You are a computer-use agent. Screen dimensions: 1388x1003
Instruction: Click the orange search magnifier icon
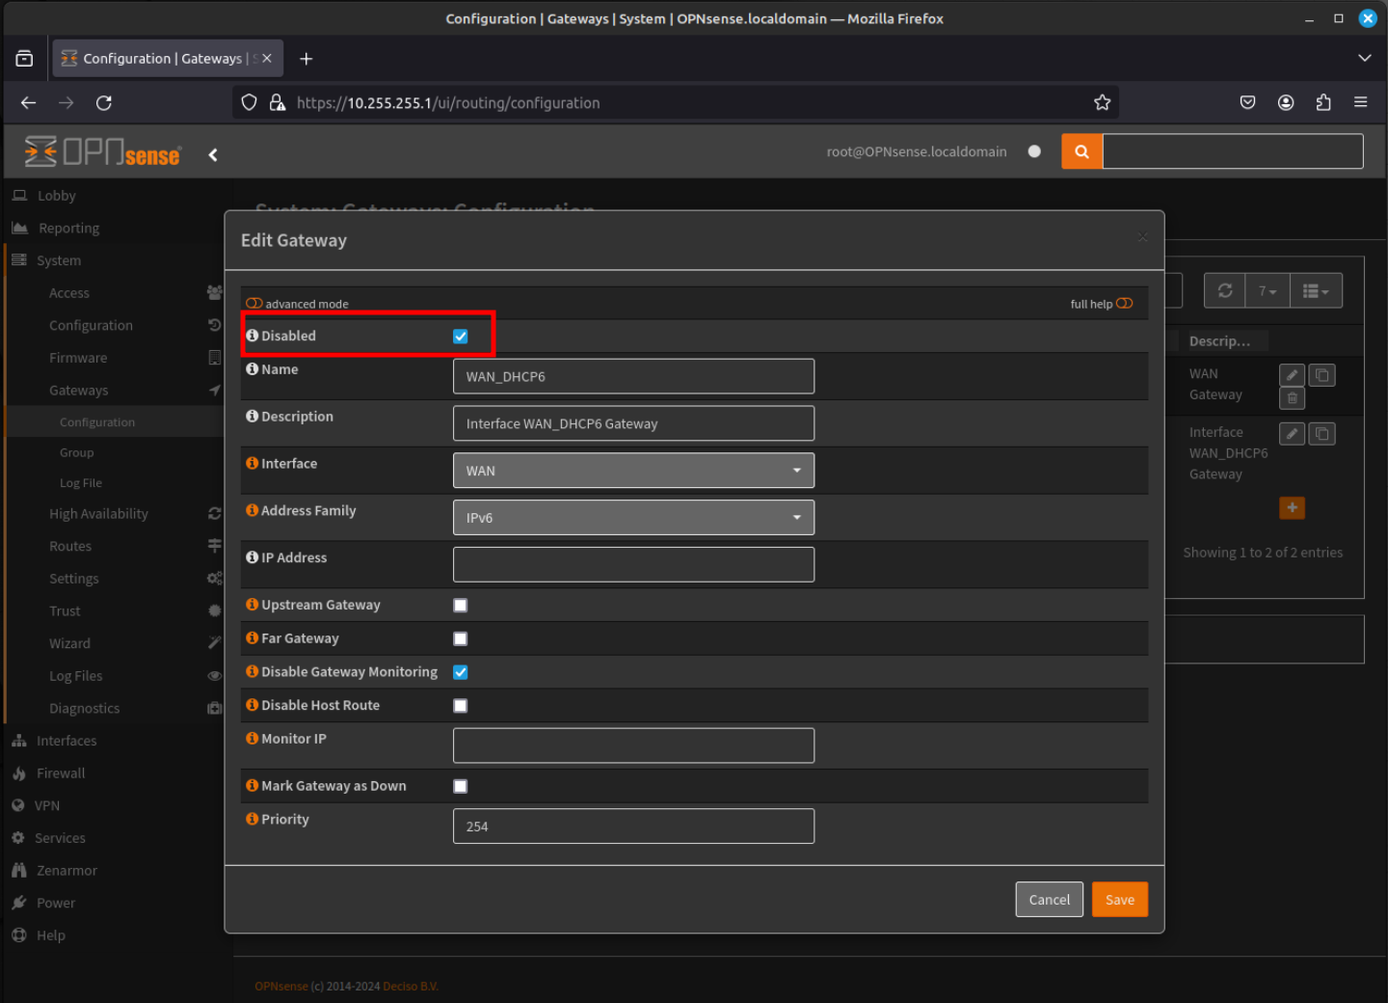point(1081,151)
